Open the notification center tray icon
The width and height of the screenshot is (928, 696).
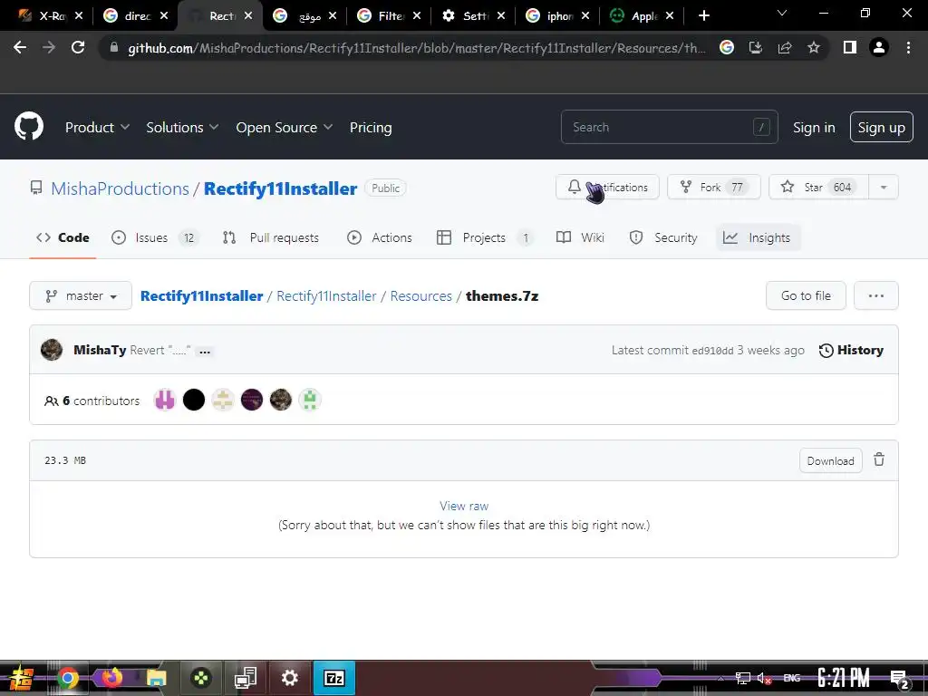tap(900, 679)
